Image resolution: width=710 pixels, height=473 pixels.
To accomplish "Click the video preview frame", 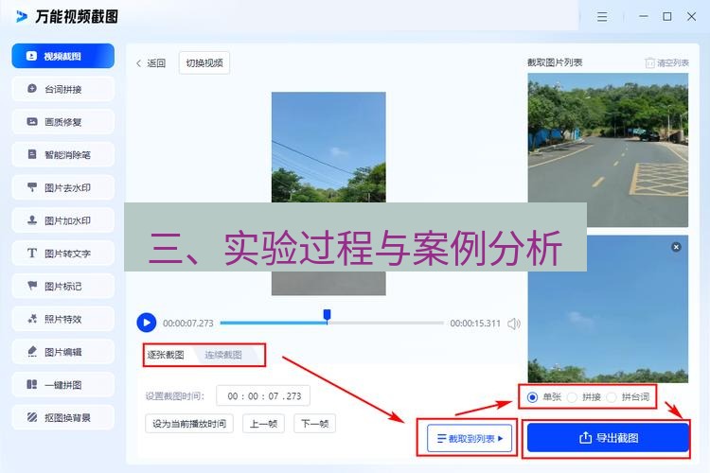I will [328, 194].
